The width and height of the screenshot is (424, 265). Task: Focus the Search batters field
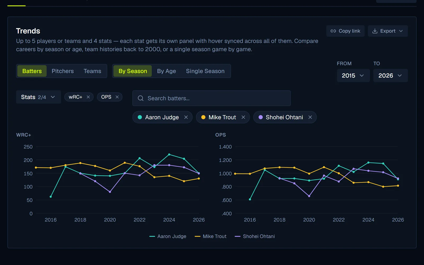point(211,98)
